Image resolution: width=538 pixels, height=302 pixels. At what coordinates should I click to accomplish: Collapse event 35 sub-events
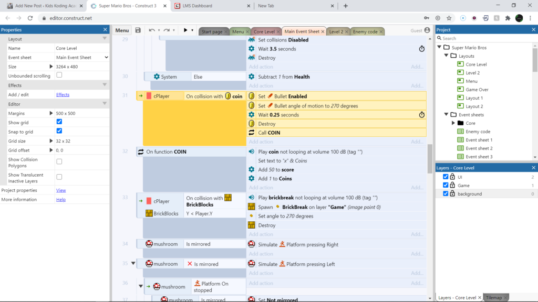click(x=133, y=263)
